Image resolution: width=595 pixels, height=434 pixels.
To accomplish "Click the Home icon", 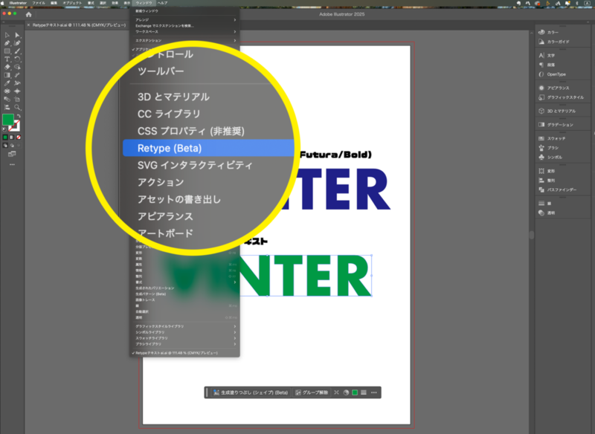I will tap(28, 14).
